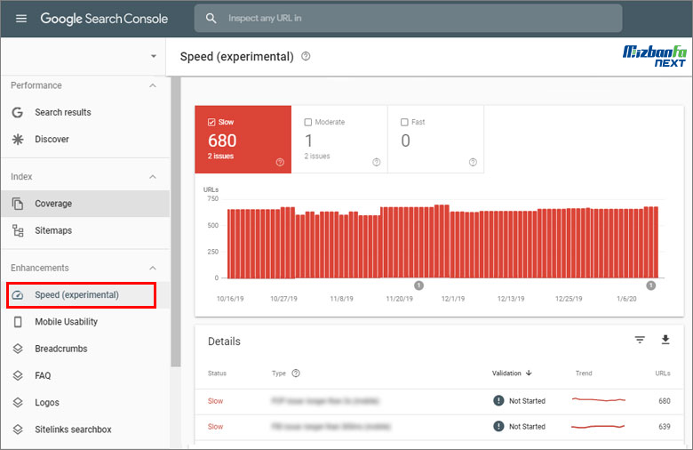Click help icon beside Type column
This screenshot has height=450, width=693.
[296, 373]
